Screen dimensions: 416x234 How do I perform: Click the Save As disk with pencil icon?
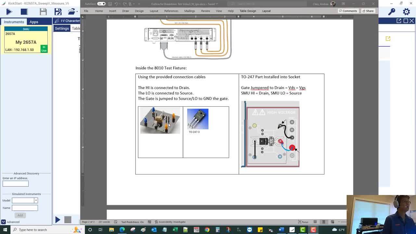pyautogui.click(x=58, y=12)
